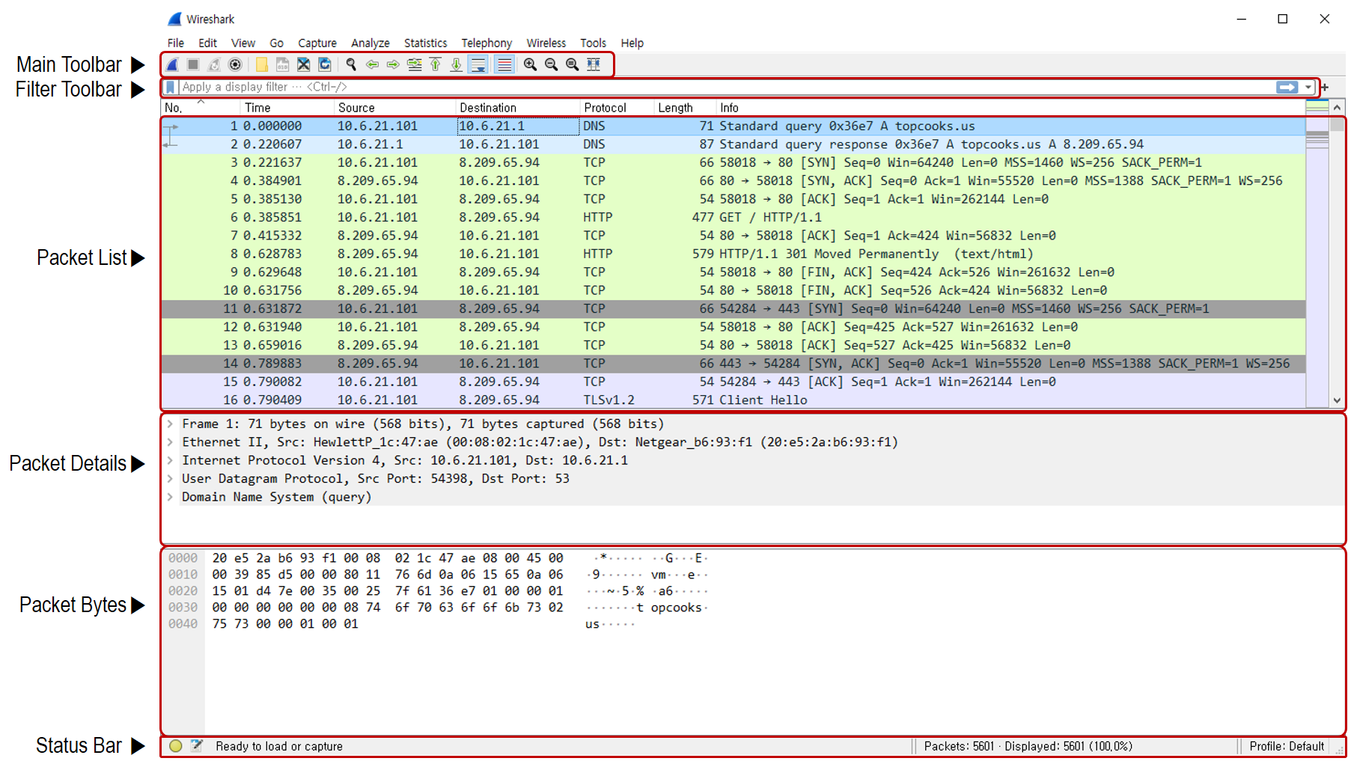Open the View menu
This screenshot has height=770, width=1354.
coord(243,43)
